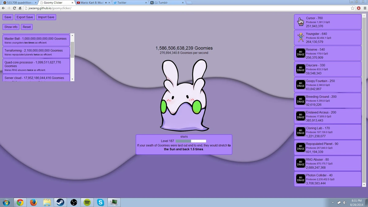Image resolution: width=368 pixels, height=207 pixels.
Task: Click the up arrow on the upgrades scrollbar
Action: pos(72,35)
